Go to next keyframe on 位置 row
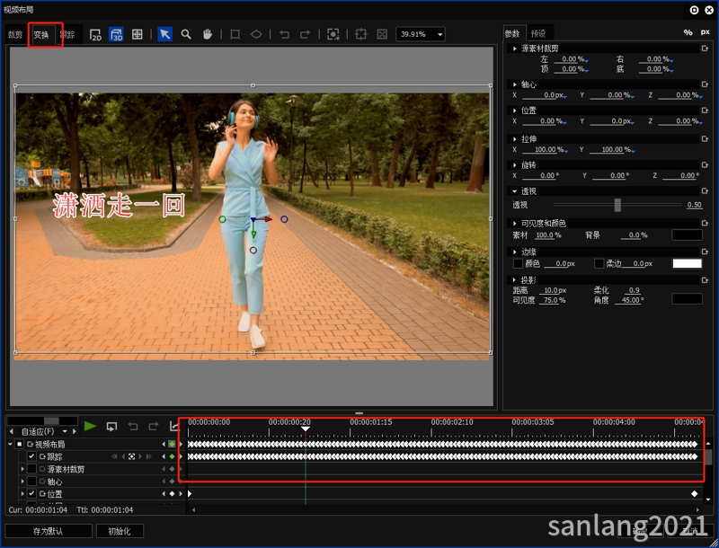719x548 pixels. (181, 494)
